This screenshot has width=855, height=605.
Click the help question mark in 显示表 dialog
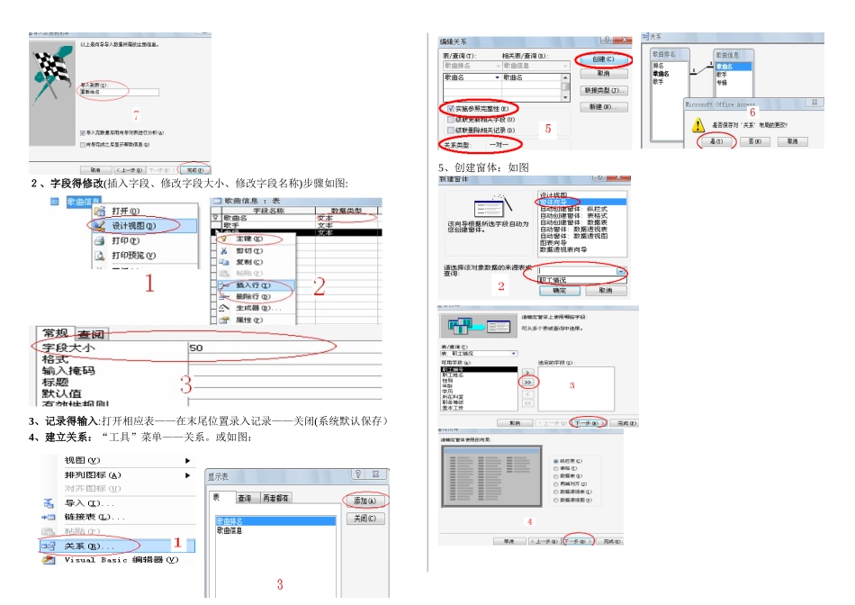(358, 474)
